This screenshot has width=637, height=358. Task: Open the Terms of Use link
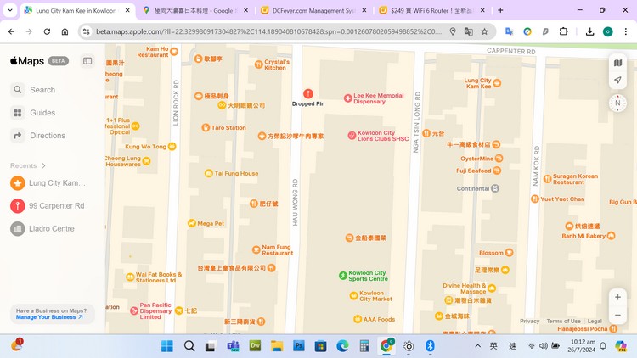(563, 321)
